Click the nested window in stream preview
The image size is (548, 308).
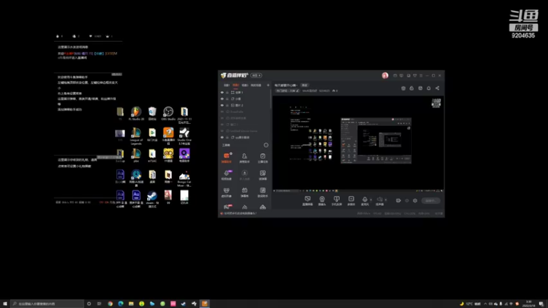(x=376, y=141)
